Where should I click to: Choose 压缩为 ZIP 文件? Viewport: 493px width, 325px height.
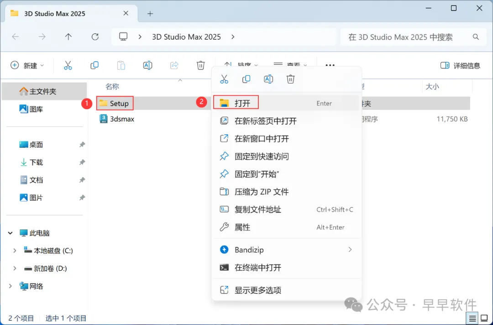[285, 191]
